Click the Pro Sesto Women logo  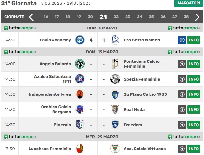pyautogui.click(x=115, y=40)
